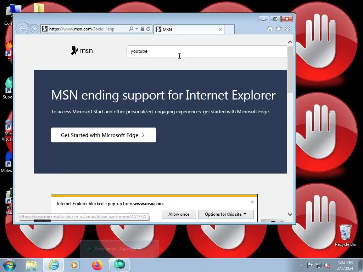Open Firefox from the taskbar
Image resolution: width=363 pixels, height=272 pixels.
click(97, 265)
